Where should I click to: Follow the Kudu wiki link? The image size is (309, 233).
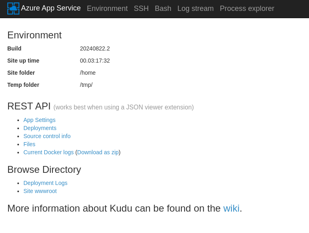click(x=231, y=208)
